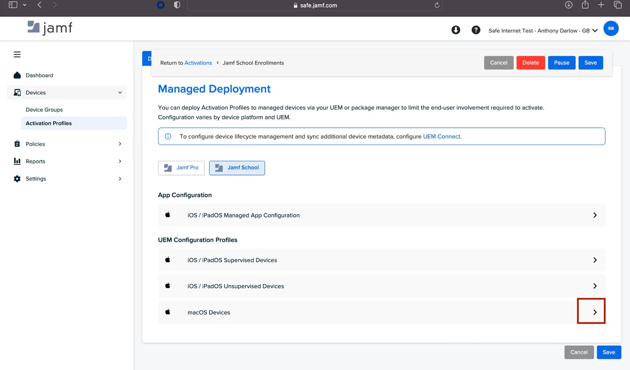
Task: Expand the iOS / iPadOS Supervised Devices row
Action: 381,260
